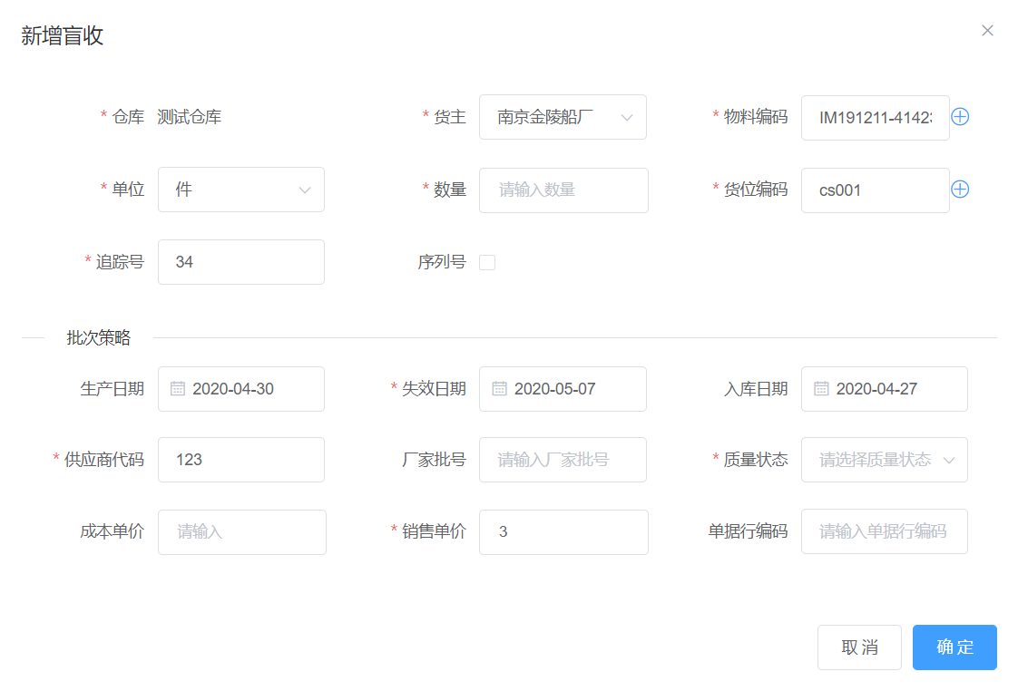Open the 货主 dropdown showing 南京金陵船厂
The height and width of the screenshot is (691, 1018).
(563, 117)
